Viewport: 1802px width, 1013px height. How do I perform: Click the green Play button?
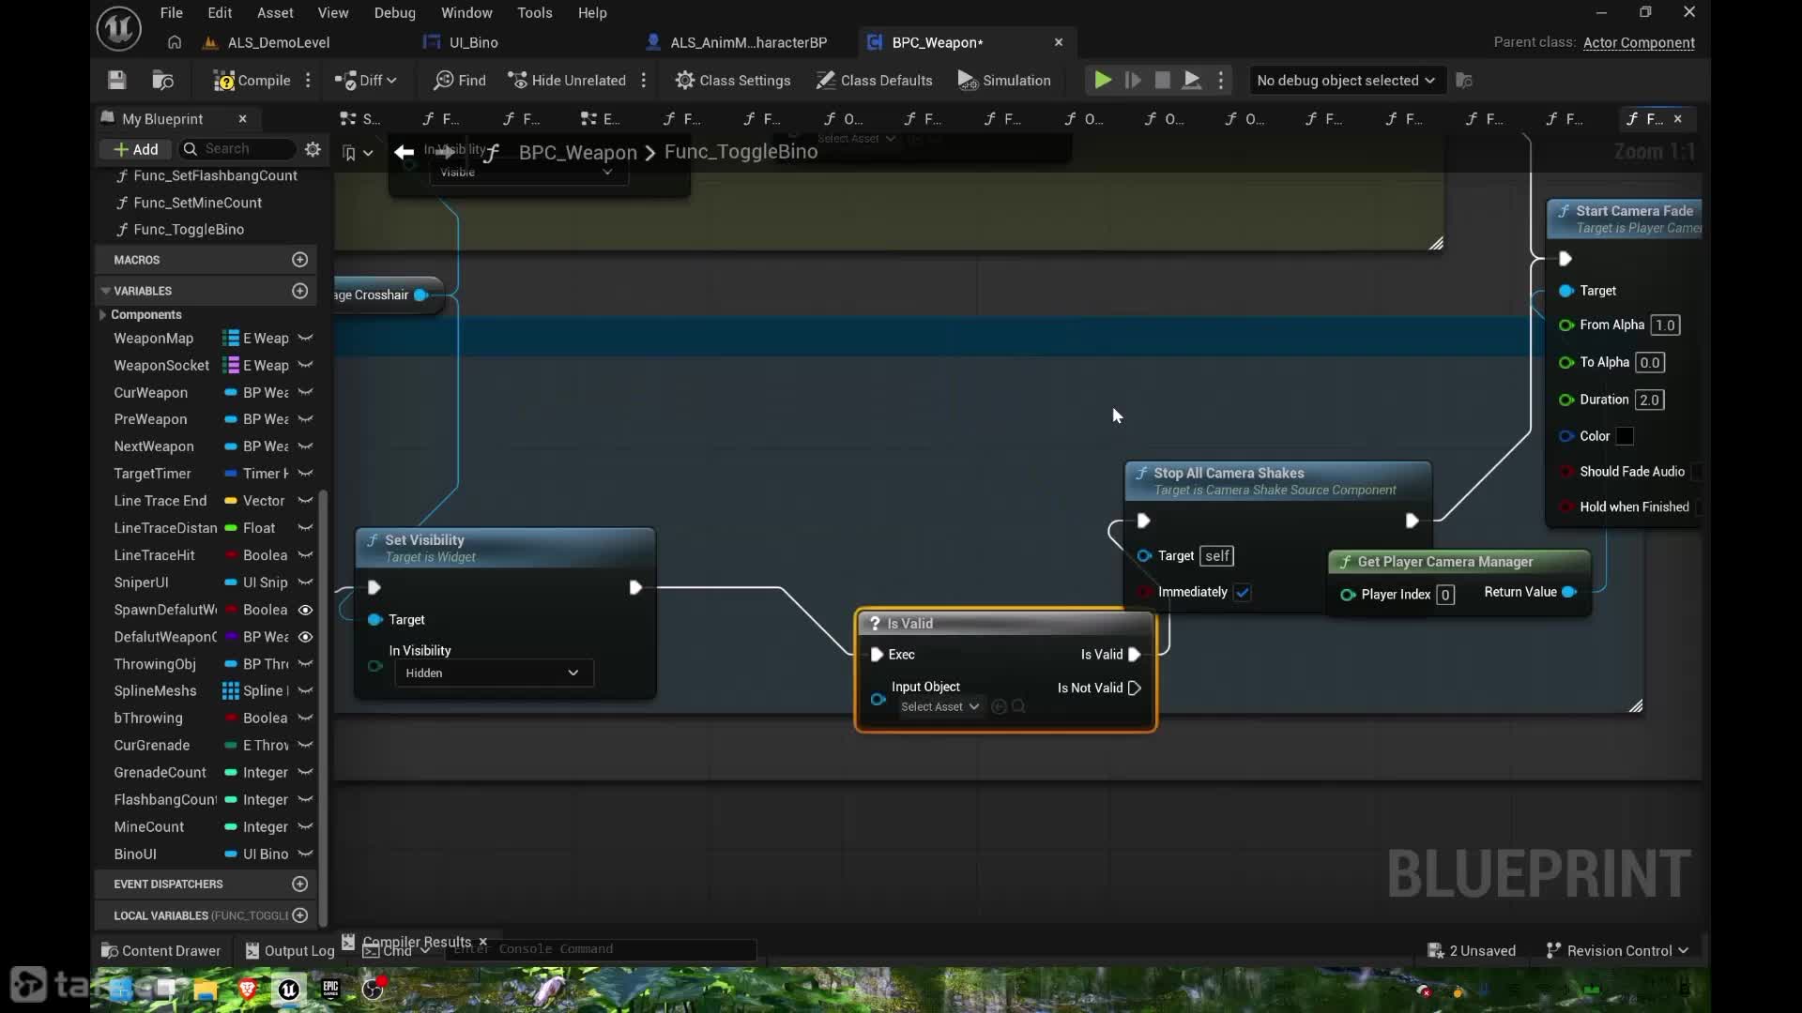pyautogui.click(x=1103, y=81)
